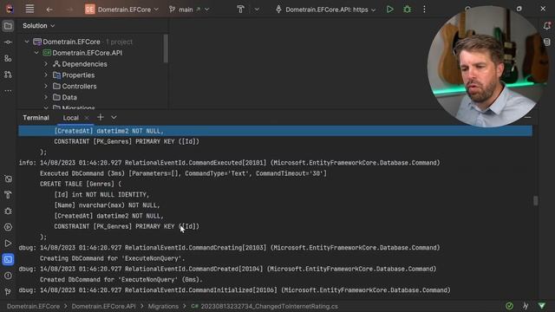Open the Dometrain.EFCore solution dropdown
This screenshot has height=312, width=555.
(121, 10)
